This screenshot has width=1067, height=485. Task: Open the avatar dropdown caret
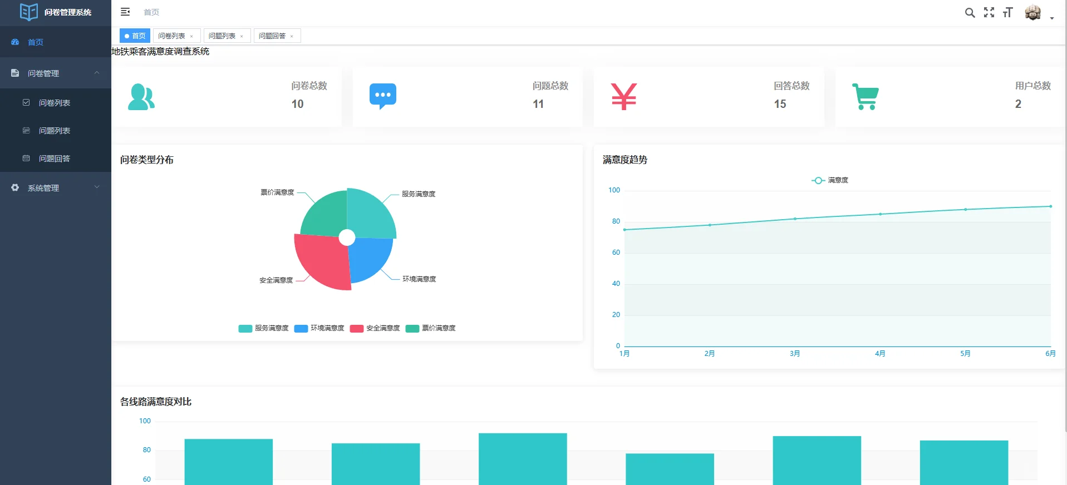[1052, 18]
